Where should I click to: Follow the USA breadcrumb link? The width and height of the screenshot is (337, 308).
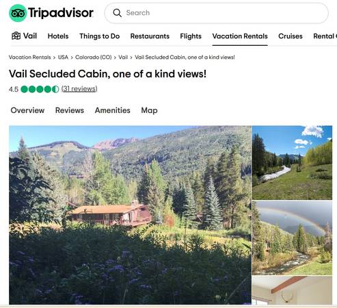63,57
